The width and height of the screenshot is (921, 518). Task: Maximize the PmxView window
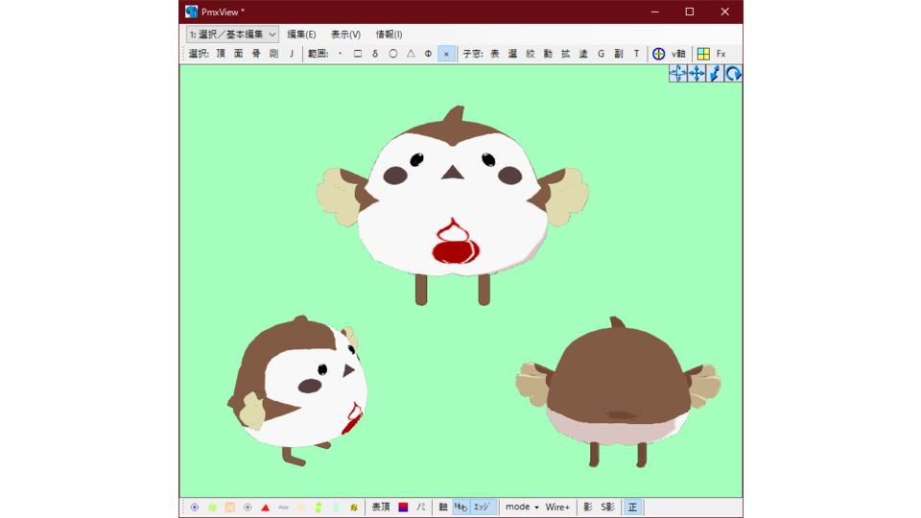coord(690,12)
